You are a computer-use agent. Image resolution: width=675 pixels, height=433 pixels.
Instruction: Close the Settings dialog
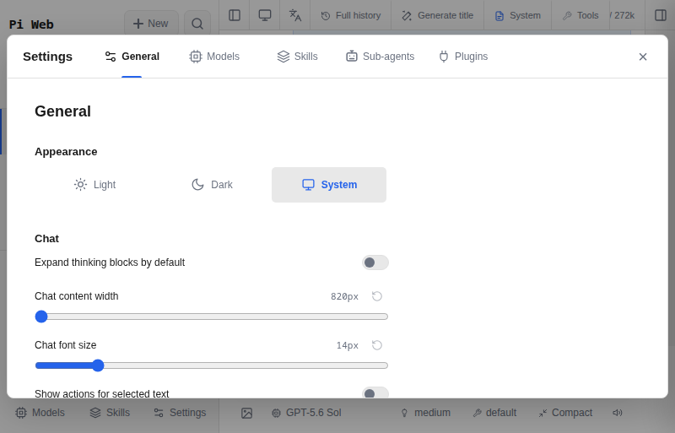point(643,57)
